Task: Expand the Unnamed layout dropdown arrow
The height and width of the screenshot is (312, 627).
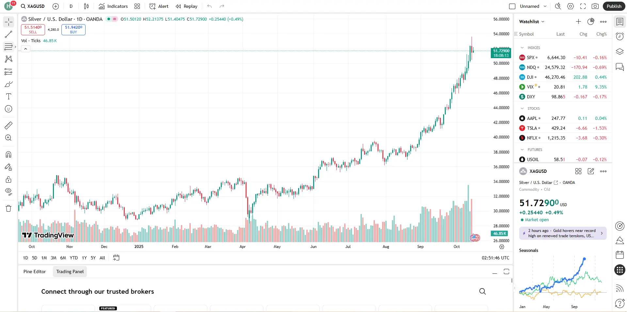Action: pos(545,6)
